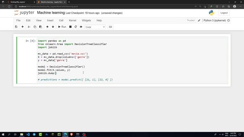
Task: Click the pencil edit mode icon
Action: pyautogui.click(x=199, y=21)
